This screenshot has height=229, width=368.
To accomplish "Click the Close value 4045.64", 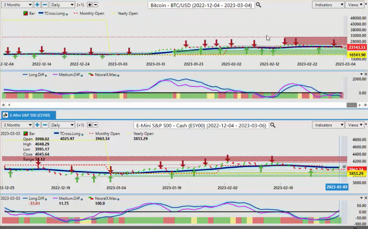I will click(x=42, y=154).
